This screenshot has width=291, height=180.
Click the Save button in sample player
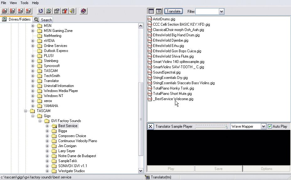click(x=219, y=169)
